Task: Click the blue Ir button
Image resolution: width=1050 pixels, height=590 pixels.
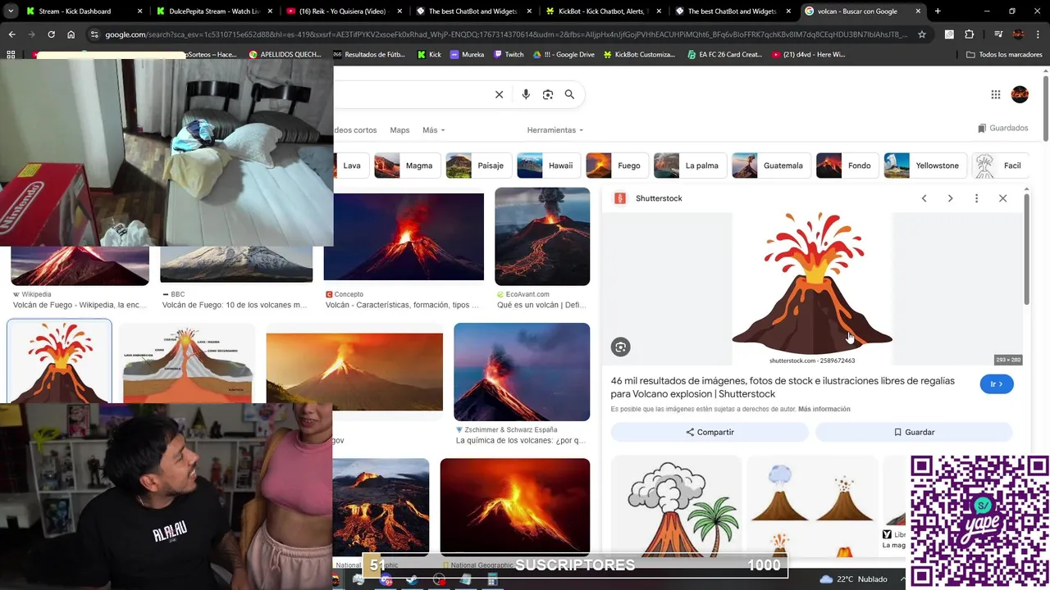Action: tap(997, 383)
